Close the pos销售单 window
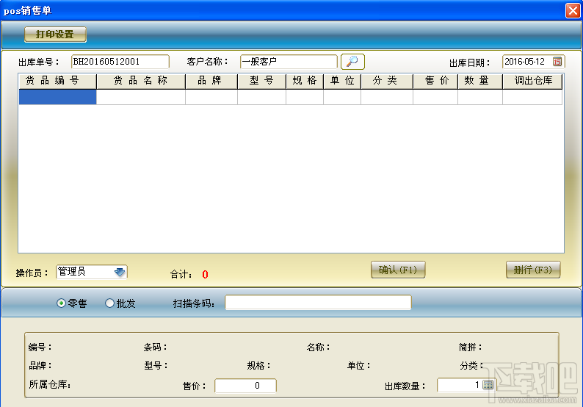Image resolution: width=583 pixels, height=407 pixels. click(573, 10)
